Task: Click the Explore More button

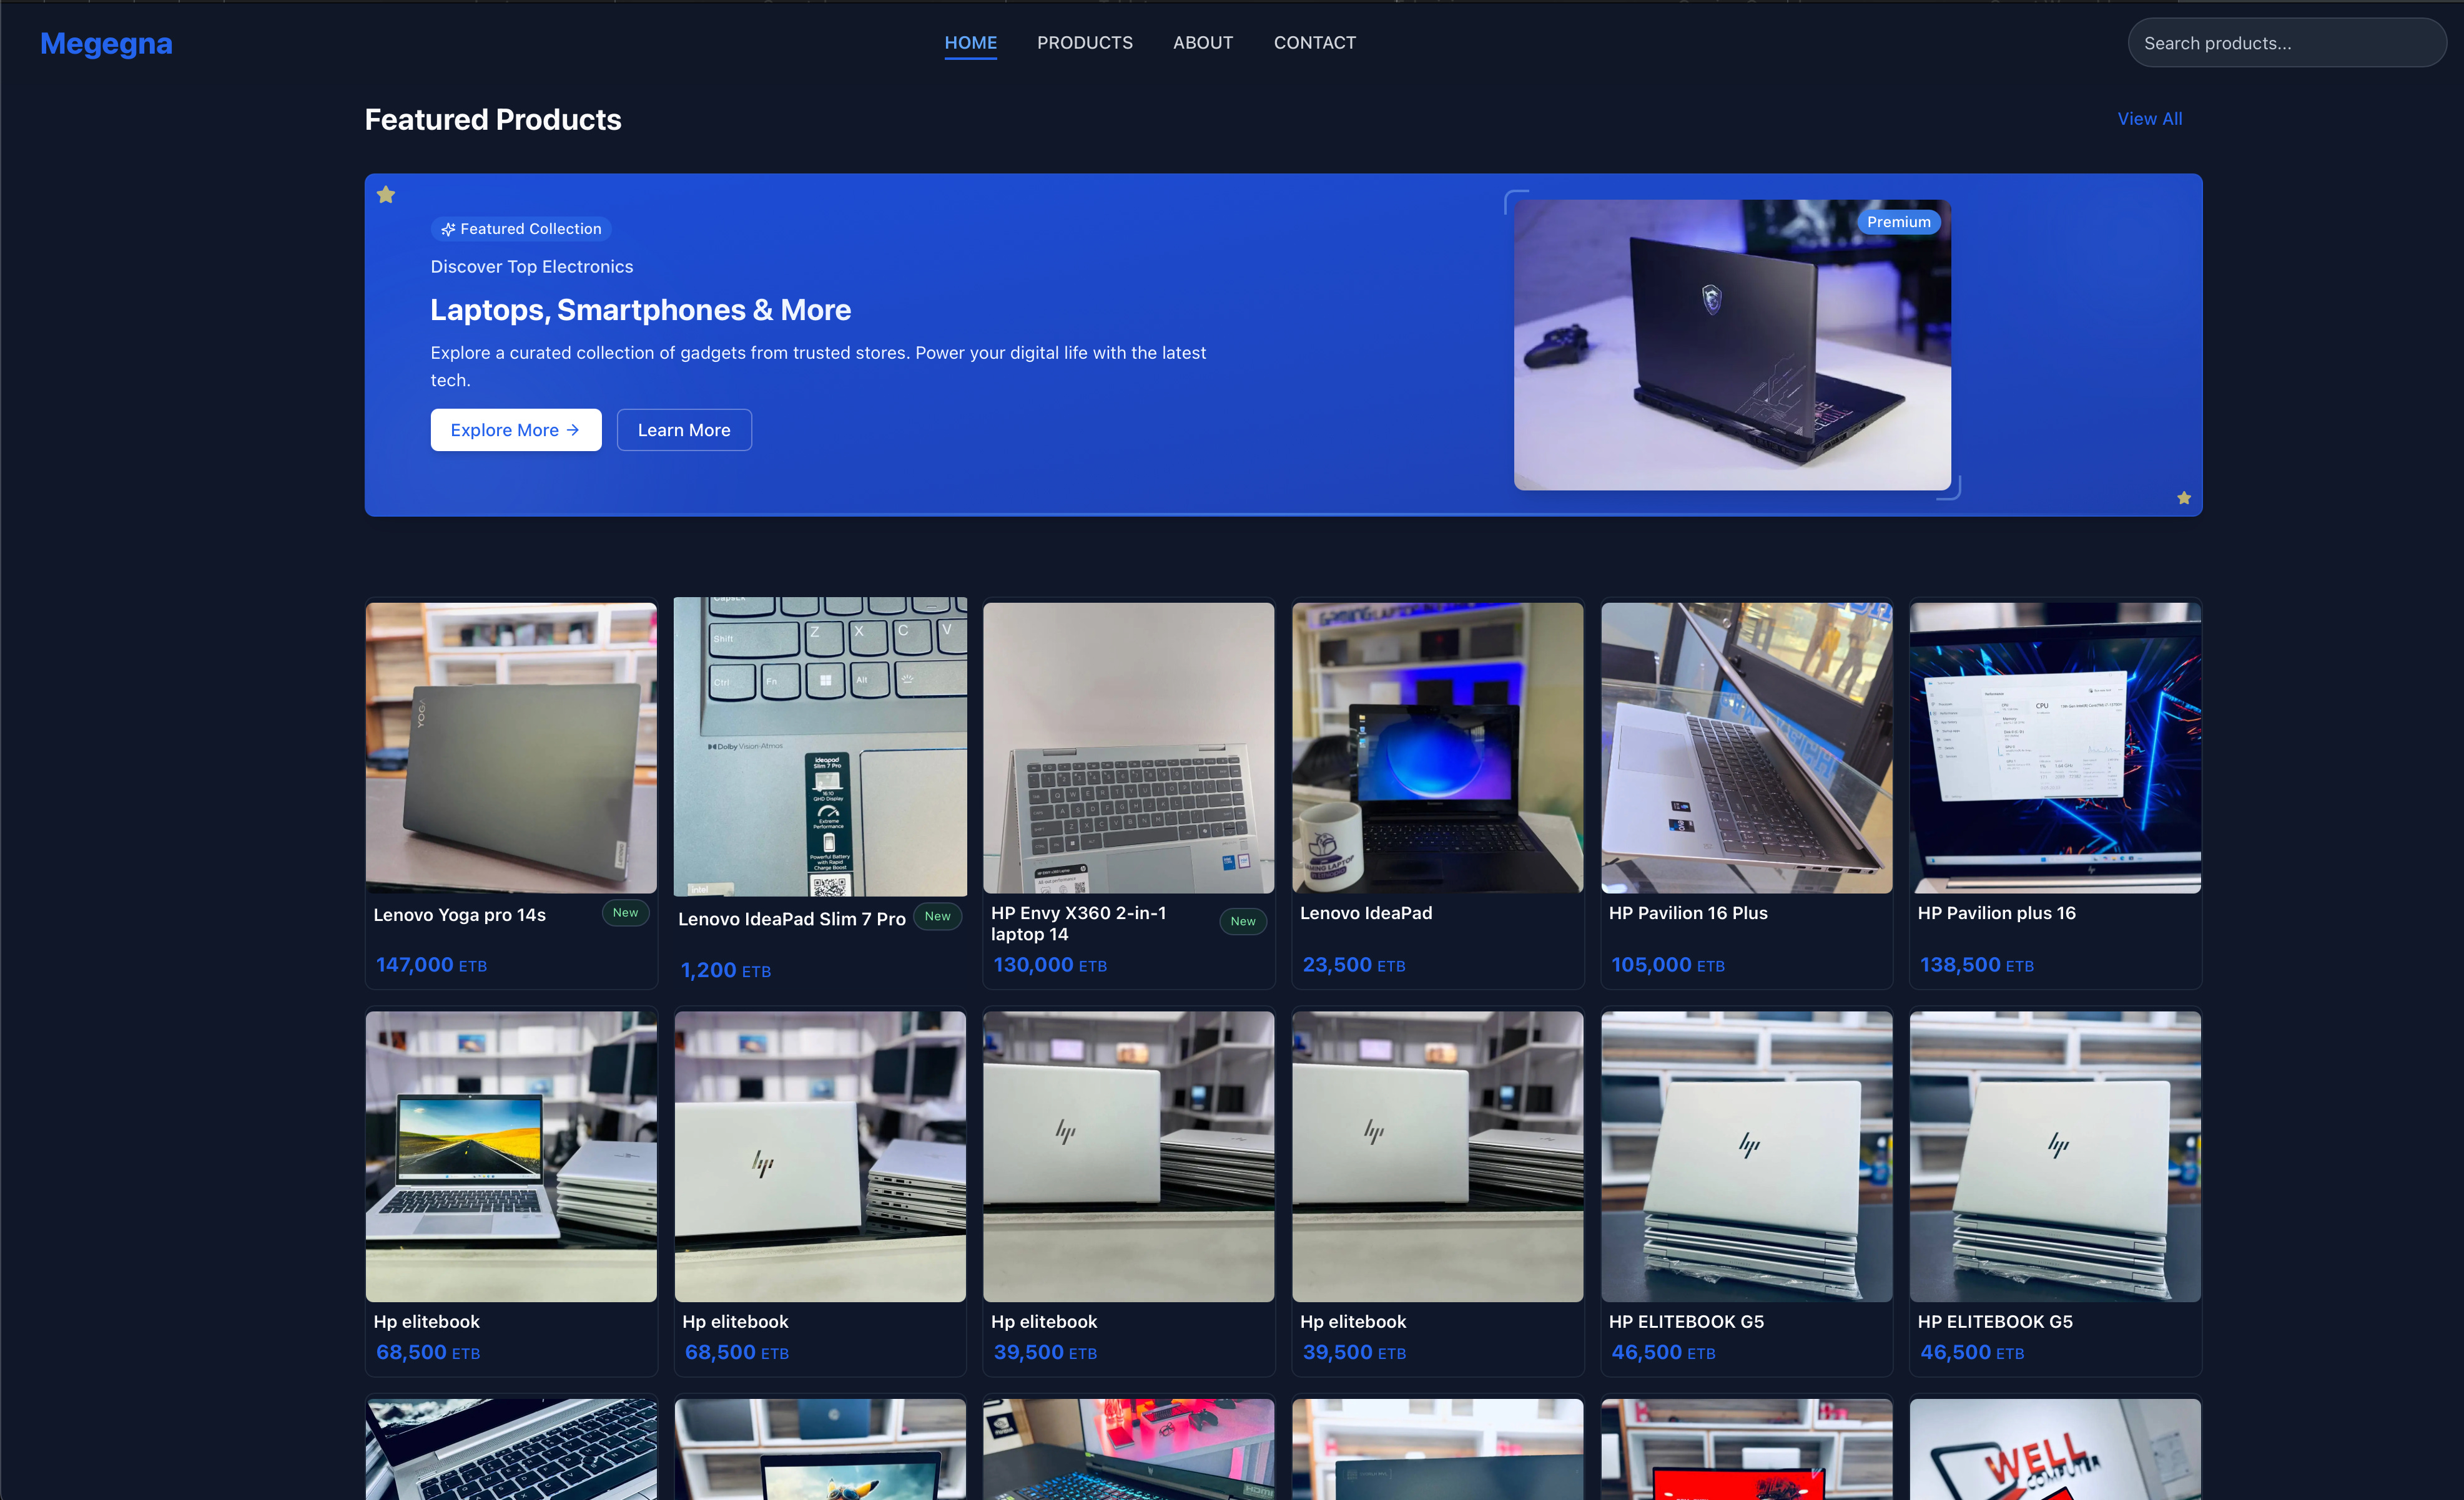Action: 516,430
